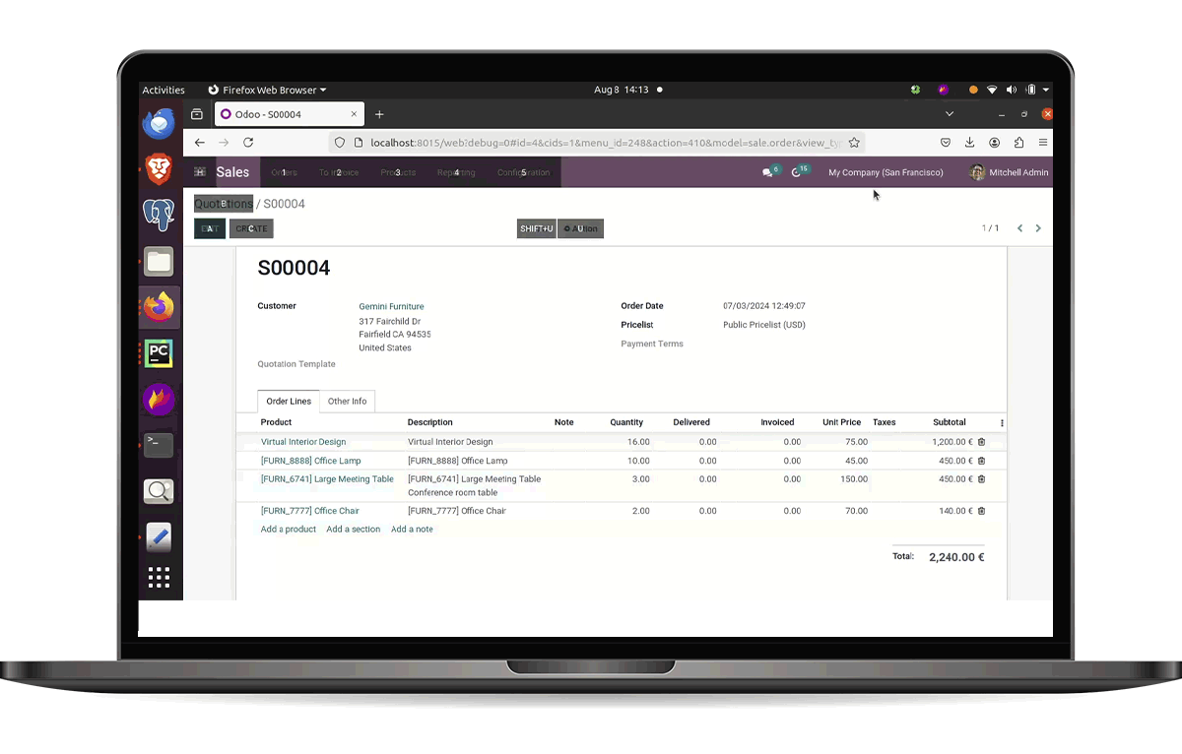Screen dimensions: 1182x754
Task: Open Gemini Furniture customer link
Action: tap(391, 307)
